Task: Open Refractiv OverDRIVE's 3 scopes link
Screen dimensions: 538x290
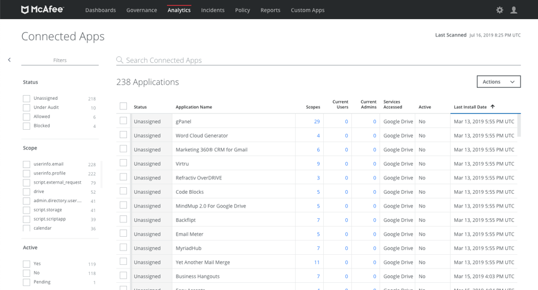Action: pyautogui.click(x=318, y=178)
